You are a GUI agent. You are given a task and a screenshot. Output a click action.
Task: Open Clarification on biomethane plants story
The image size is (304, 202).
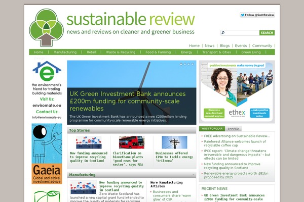pos(128,159)
